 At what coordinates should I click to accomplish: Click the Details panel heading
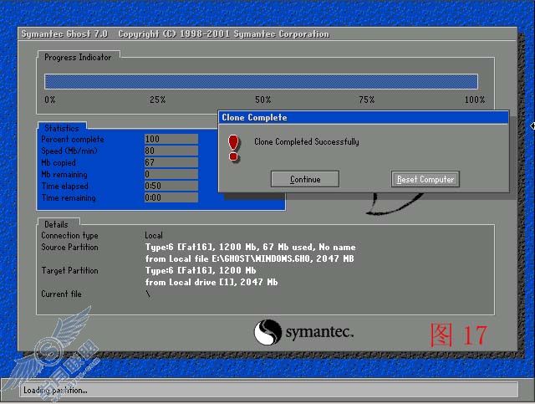pos(56,224)
